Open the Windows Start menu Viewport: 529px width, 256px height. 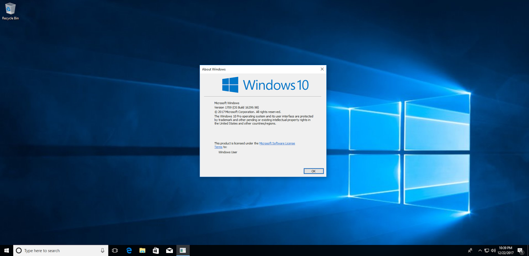[7, 250]
